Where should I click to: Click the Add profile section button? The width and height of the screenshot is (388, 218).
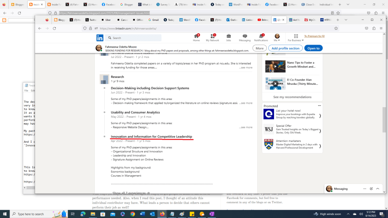(x=285, y=48)
